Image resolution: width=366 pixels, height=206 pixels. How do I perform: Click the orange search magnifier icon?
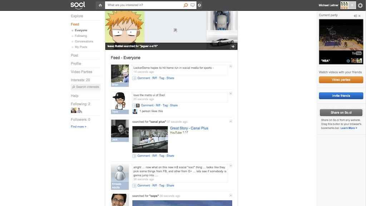pyautogui.click(x=186, y=5)
